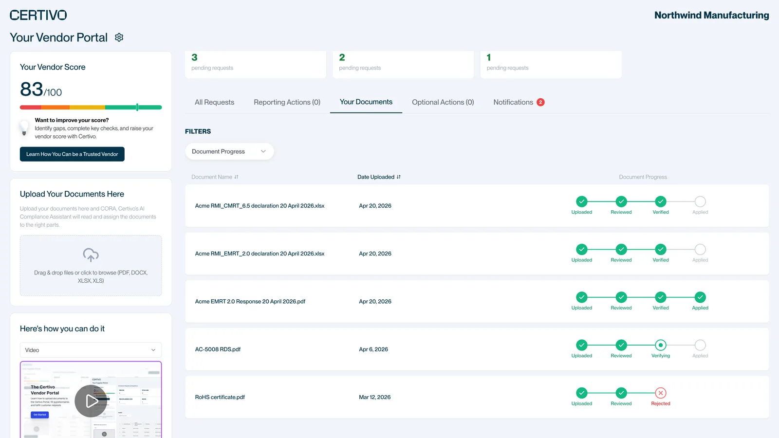Screen dimensions: 779x438
Task: Click the Verified checkmark for Acme RMI_CMRT_6.5 declaration
Action: (x=661, y=201)
